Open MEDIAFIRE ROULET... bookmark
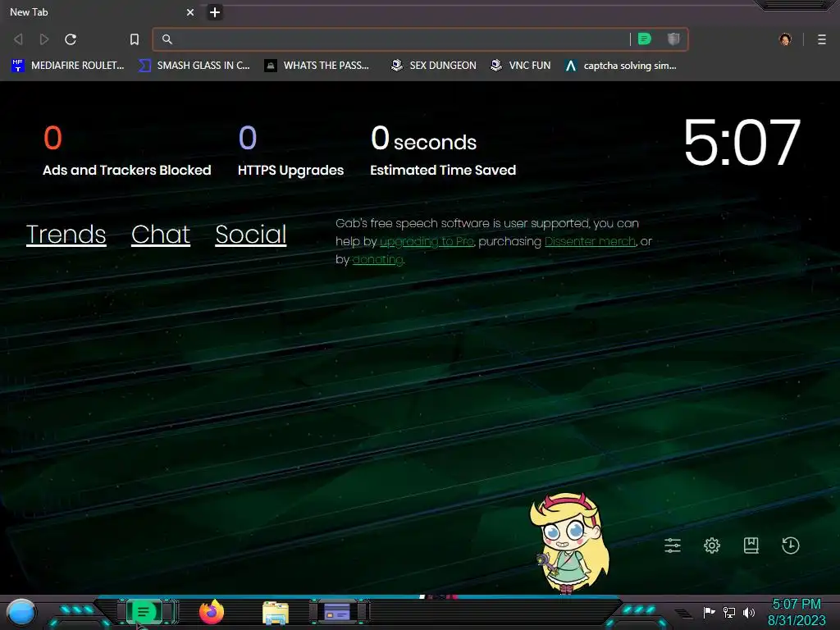 [68, 66]
